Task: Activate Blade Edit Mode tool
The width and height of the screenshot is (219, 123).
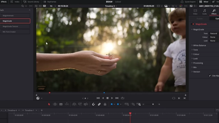Action: pos(61,104)
